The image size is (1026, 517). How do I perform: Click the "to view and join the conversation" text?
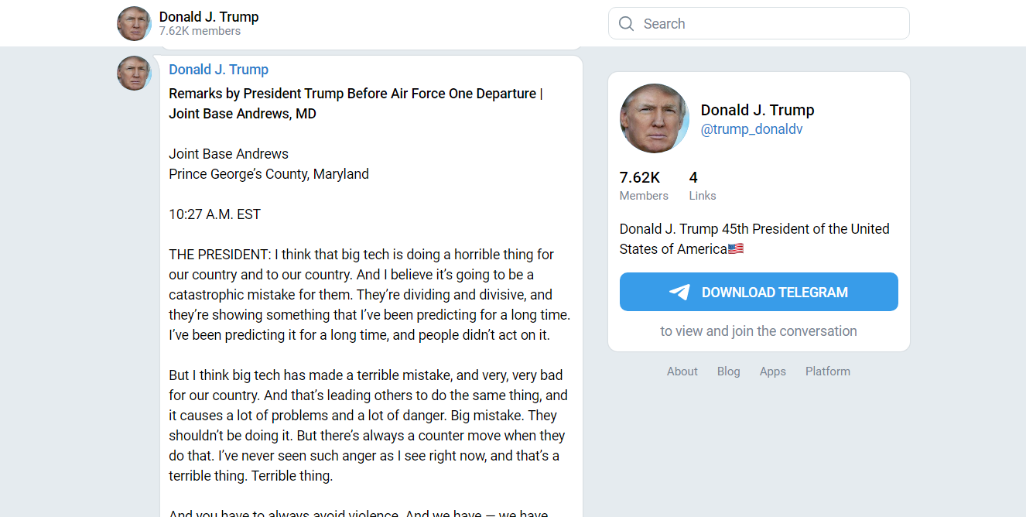(758, 331)
